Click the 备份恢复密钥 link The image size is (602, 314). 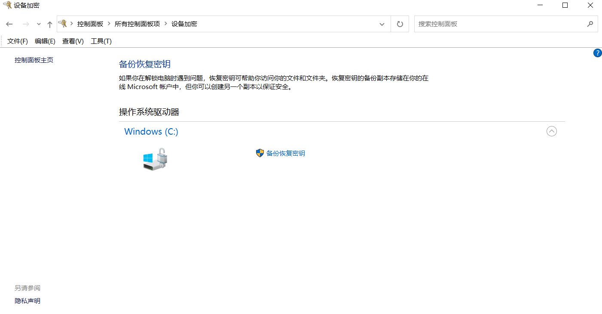point(285,153)
